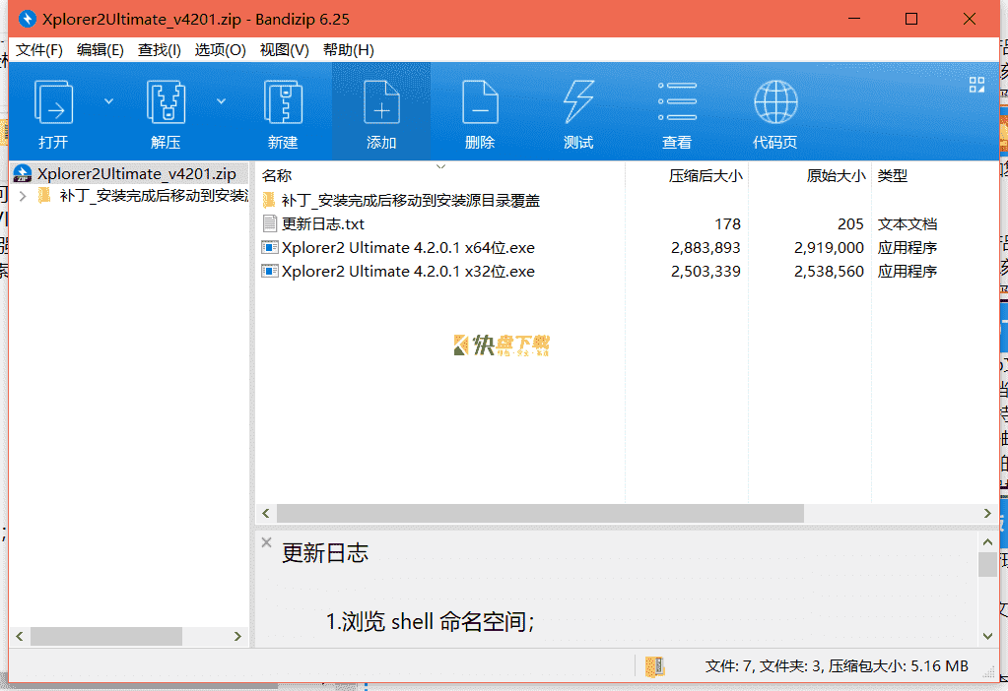
Task: Click the zip icon beside the archive root
Action: (x=23, y=173)
